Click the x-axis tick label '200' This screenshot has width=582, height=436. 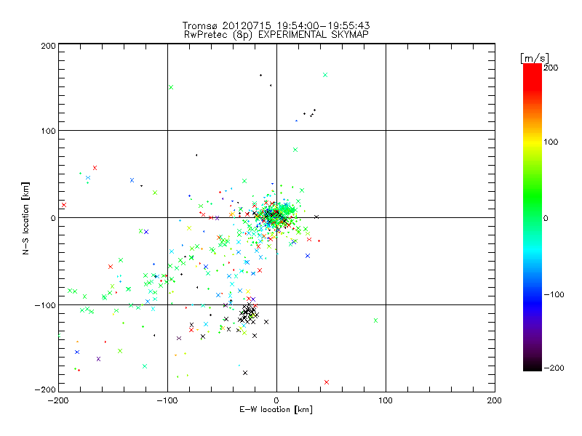(494, 400)
